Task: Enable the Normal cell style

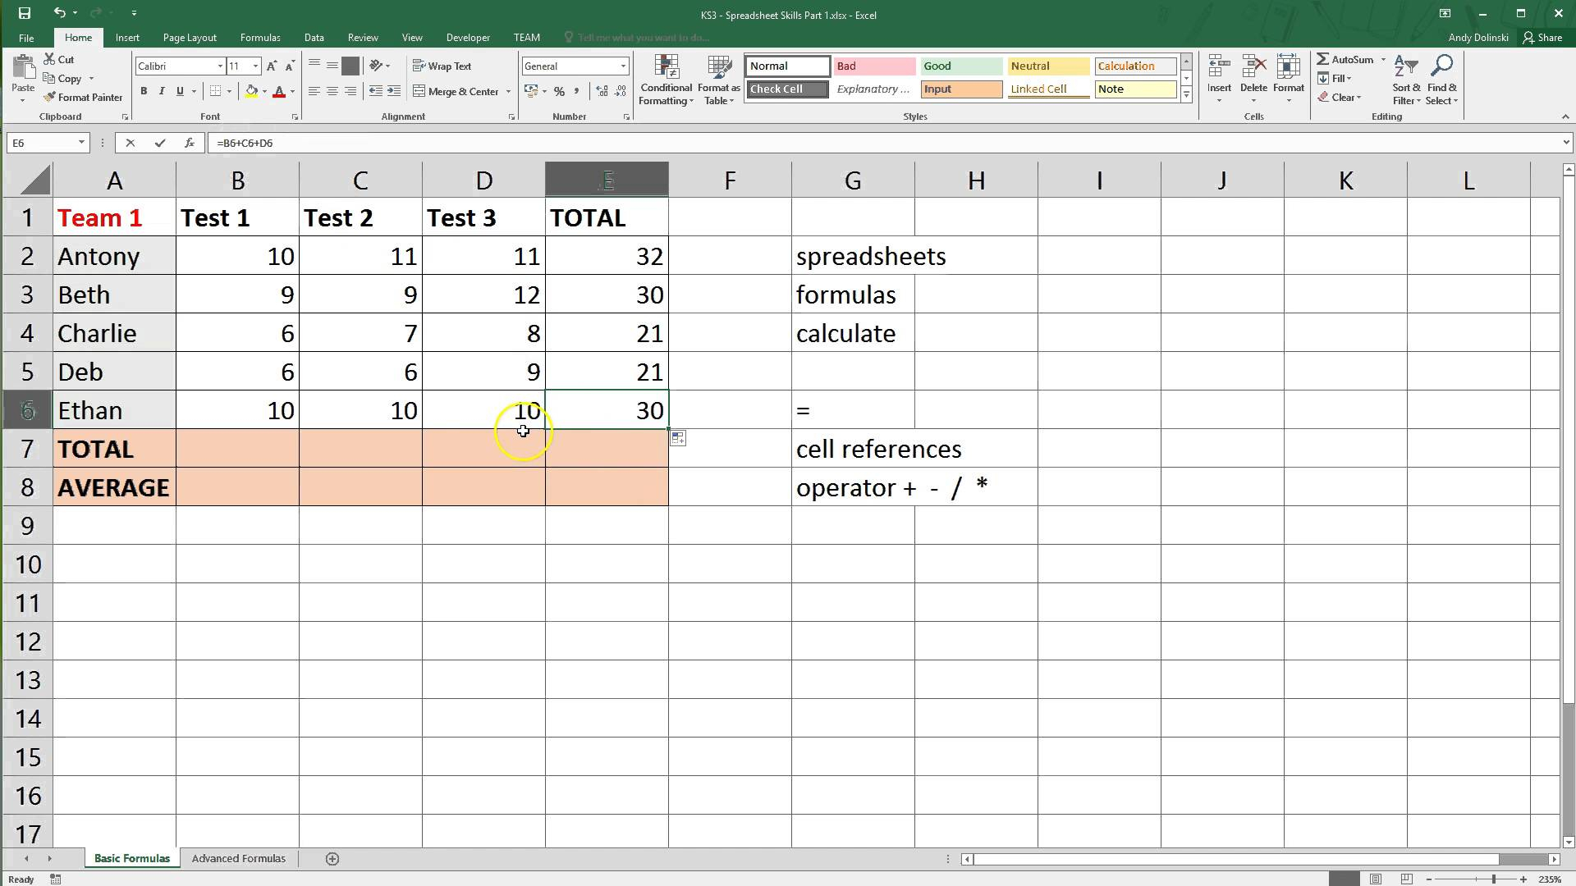Action: point(787,65)
